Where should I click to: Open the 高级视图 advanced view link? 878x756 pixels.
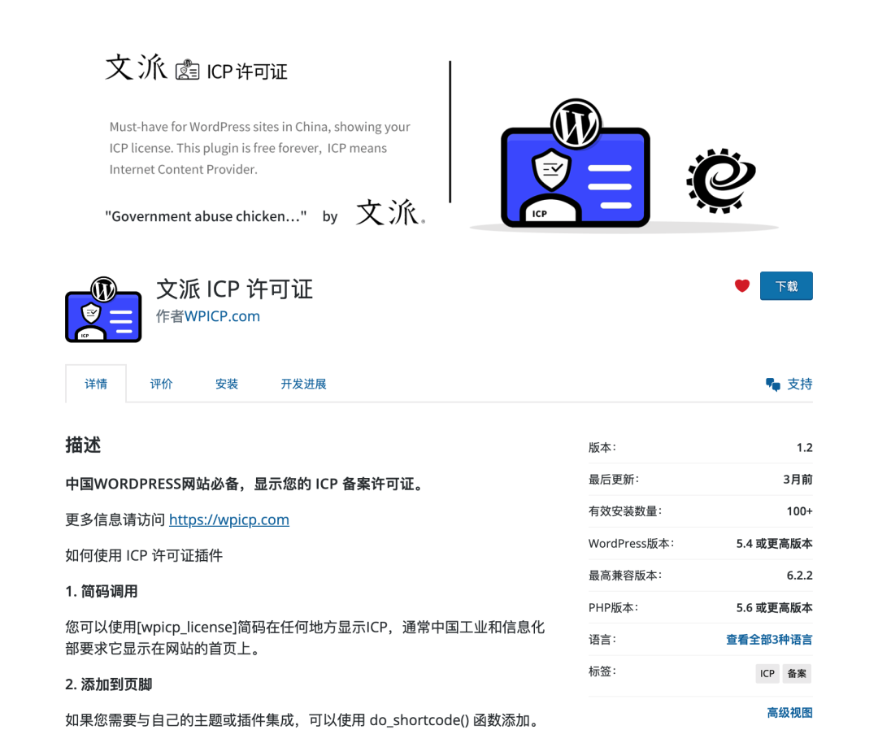click(789, 713)
